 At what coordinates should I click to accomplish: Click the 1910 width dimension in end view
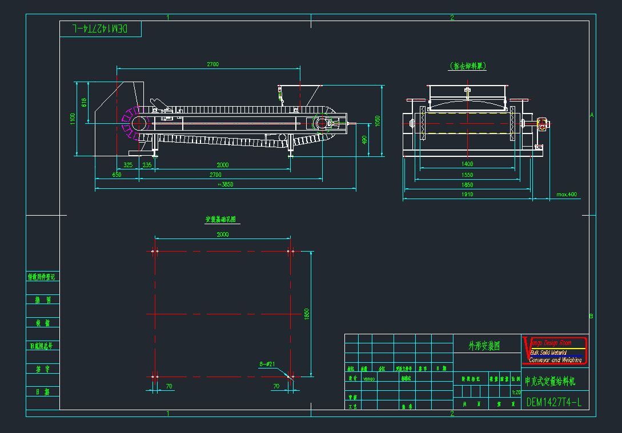[467, 195]
